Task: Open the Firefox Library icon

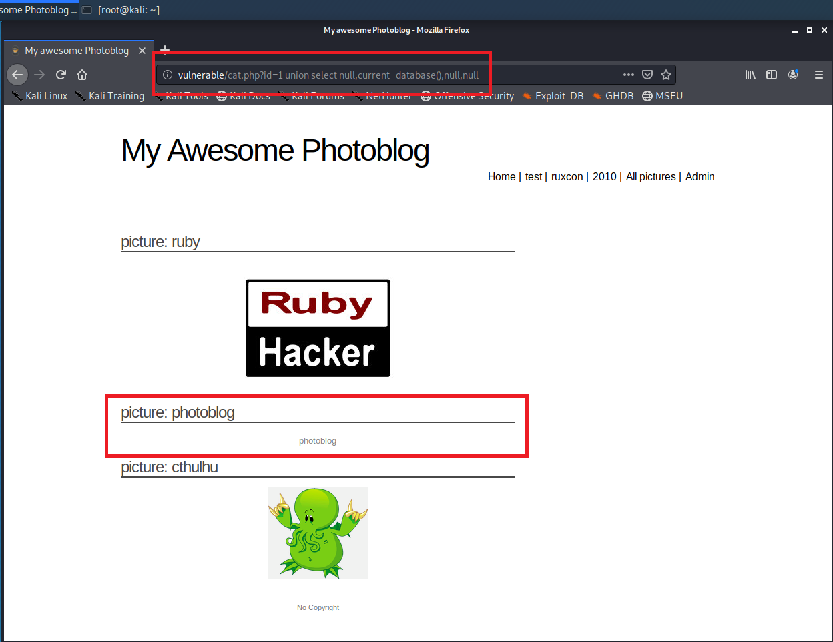Action: click(750, 75)
